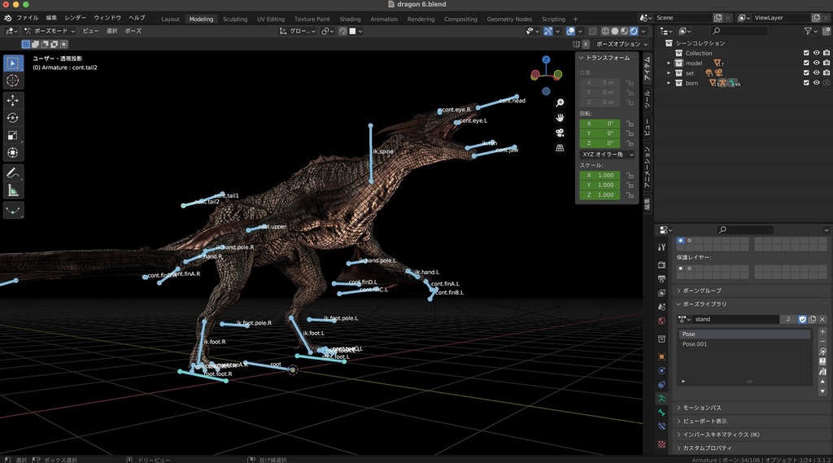Hide the set collection in viewport
The height and width of the screenshot is (463, 833).
coord(816,72)
